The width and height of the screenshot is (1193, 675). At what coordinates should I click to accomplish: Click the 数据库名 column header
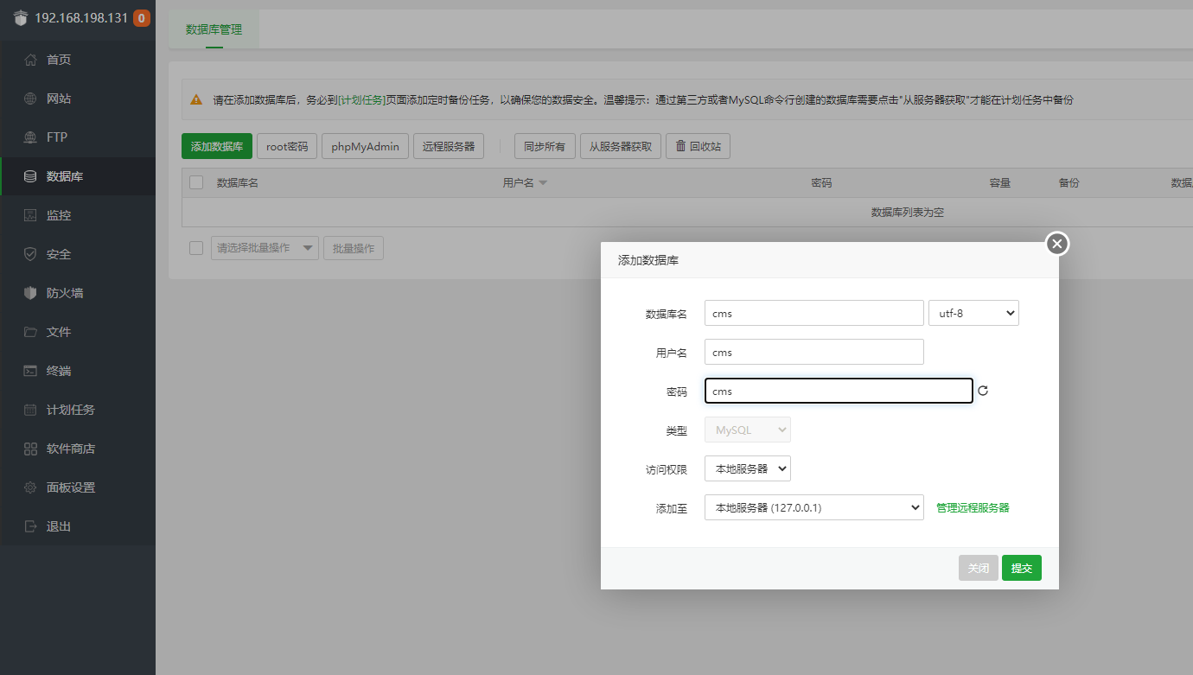237,183
